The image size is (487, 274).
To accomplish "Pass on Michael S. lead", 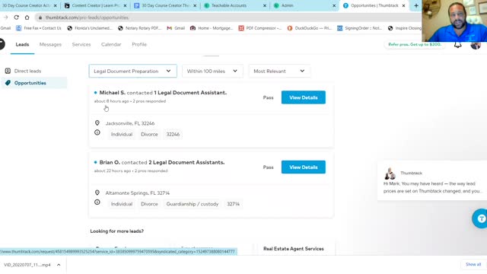I will tap(268, 97).
